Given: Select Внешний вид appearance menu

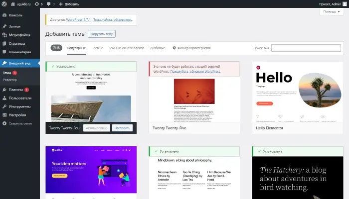Looking at the screenshot, I should (x=20, y=63).
